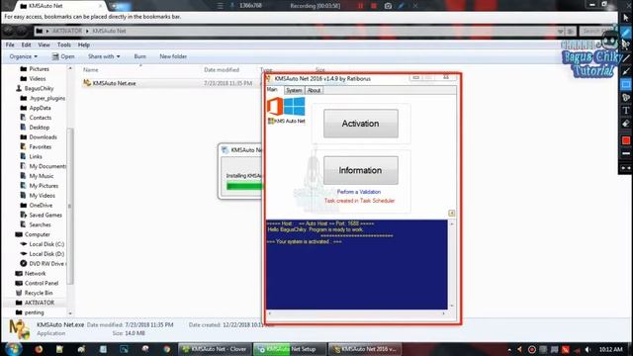633x356 pixels.
Task: Select the text T annotation tool
Action: pyautogui.click(x=626, y=111)
